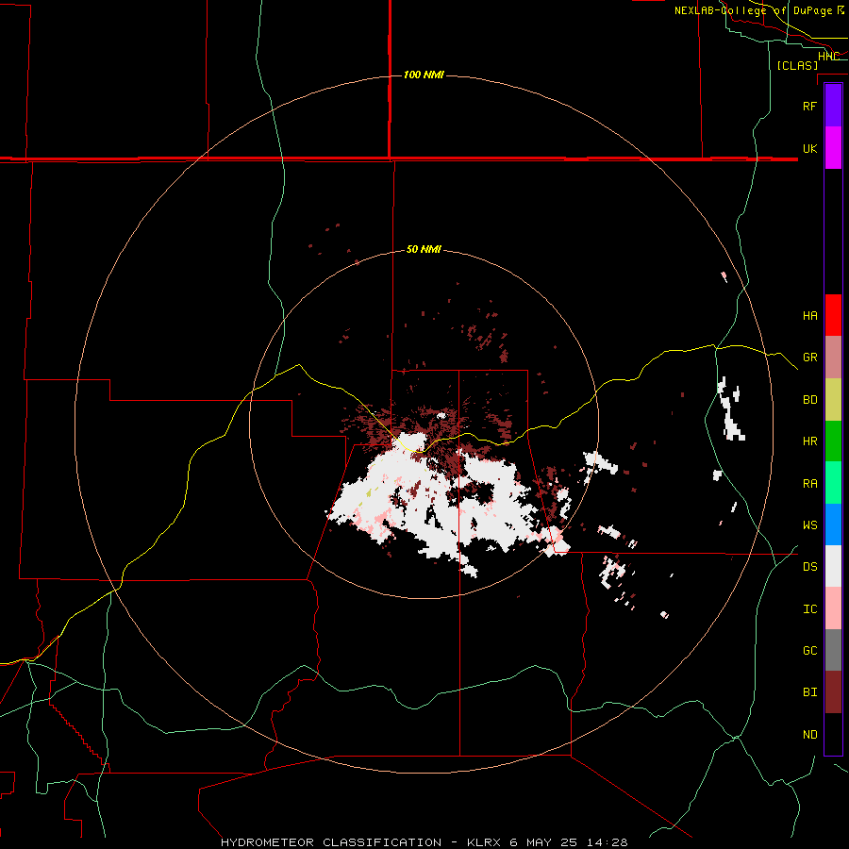Image resolution: width=849 pixels, height=849 pixels.
Task: Select the GR graupel legend swatch
Action: coord(833,358)
